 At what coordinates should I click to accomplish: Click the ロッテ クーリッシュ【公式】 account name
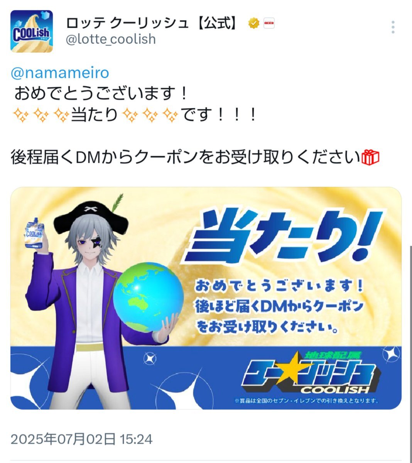[151, 24]
